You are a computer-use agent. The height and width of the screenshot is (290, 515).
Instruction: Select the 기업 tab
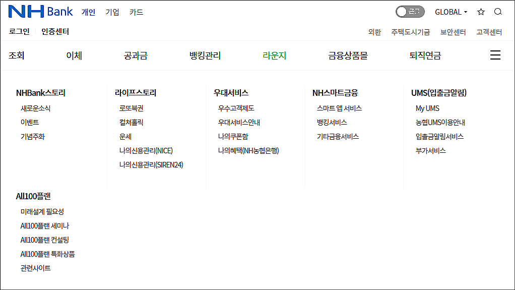112,12
